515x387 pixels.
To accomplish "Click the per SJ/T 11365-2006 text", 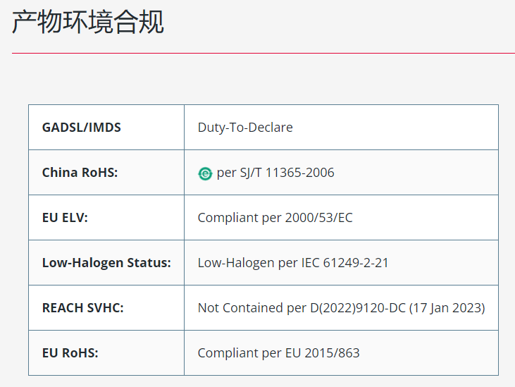I will (x=275, y=173).
